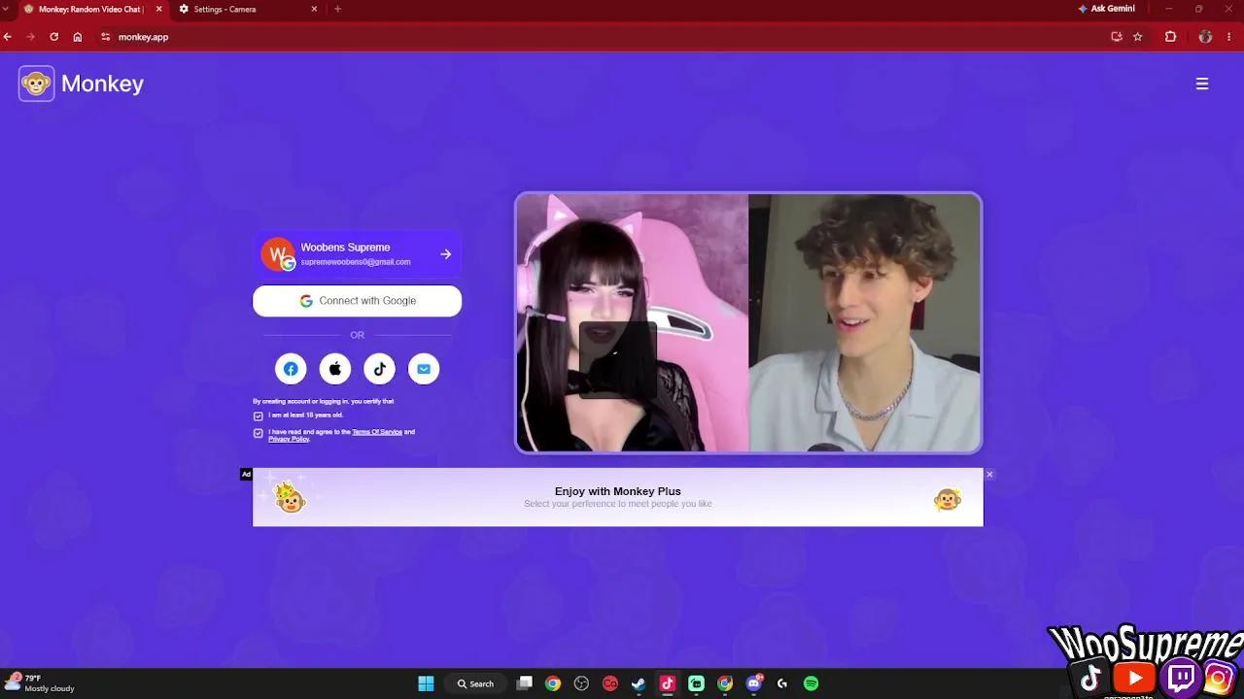
Task: Go to browser home page
Action: pyautogui.click(x=78, y=37)
